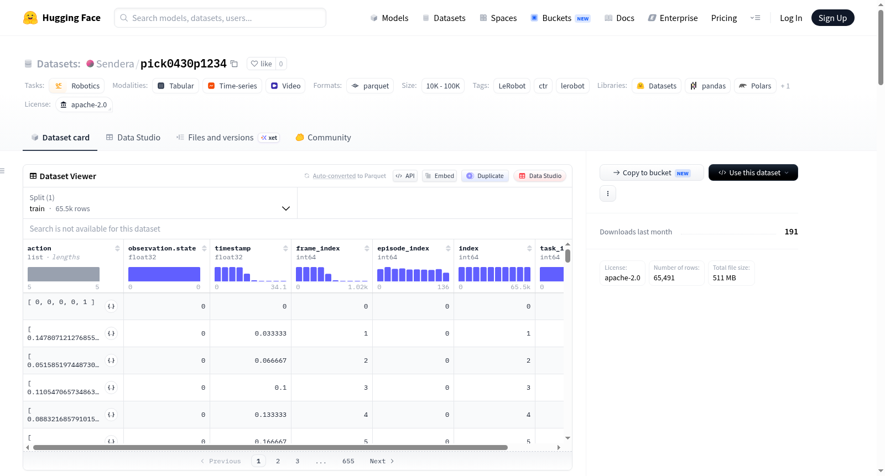Screen dimensions: 885x476
Task: Click the Hugging Face logo
Action: coord(62,18)
